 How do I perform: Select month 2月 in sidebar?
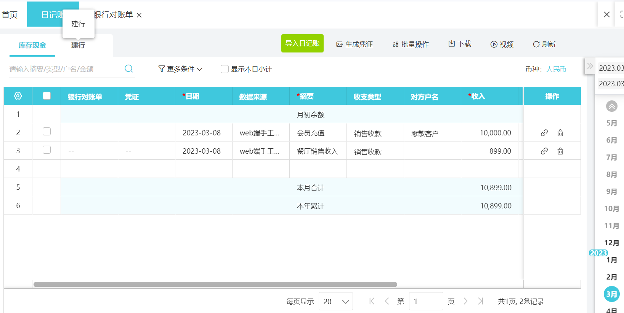[612, 277]
